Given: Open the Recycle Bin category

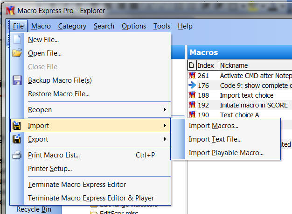Looking at the screenshot, I should tap(34, 209).
